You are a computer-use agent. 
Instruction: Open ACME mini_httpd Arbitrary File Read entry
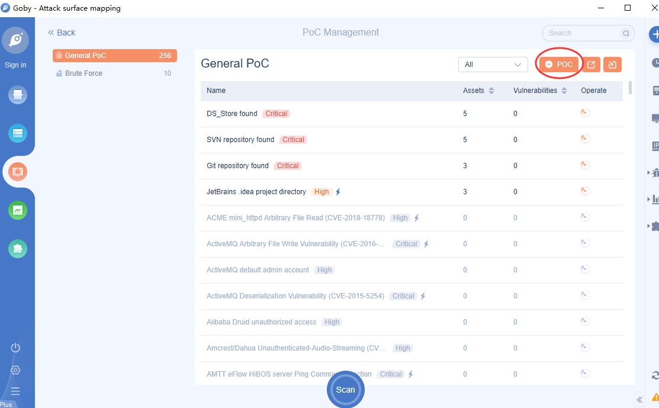point(296,218)
